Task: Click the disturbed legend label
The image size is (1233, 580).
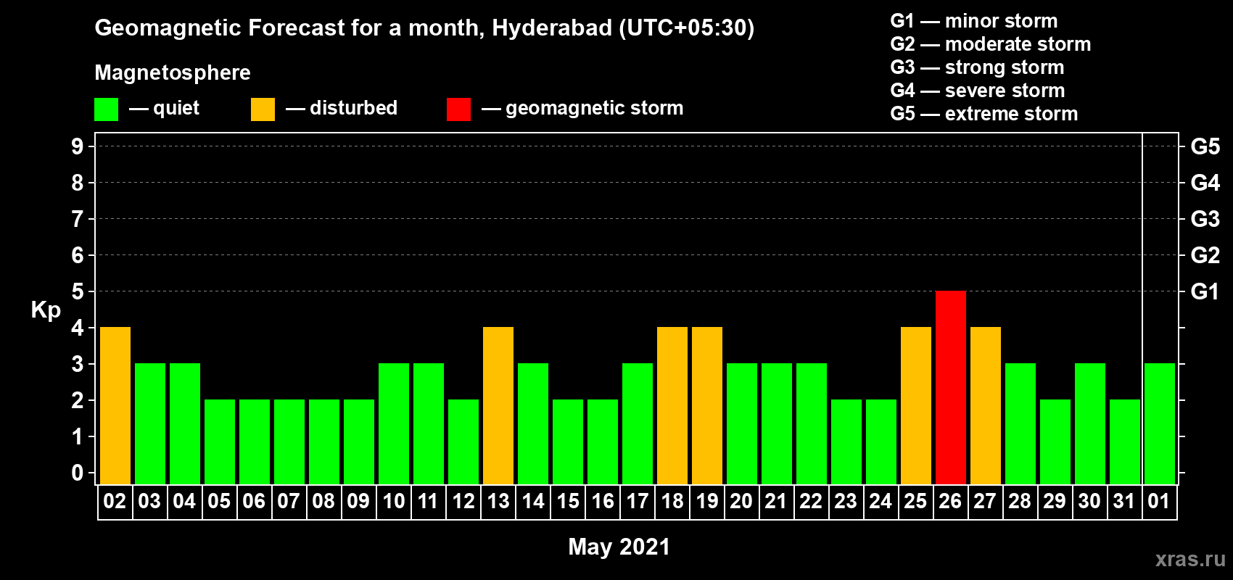Action: pyautogui.click(x=353, y=108)
